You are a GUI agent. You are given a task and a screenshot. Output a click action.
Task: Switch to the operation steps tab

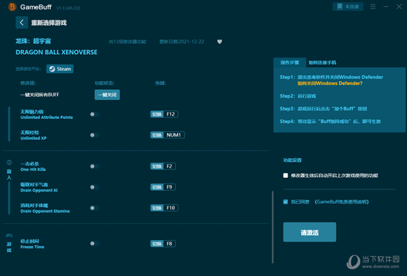pyautogui.click(x=290, y=62)
